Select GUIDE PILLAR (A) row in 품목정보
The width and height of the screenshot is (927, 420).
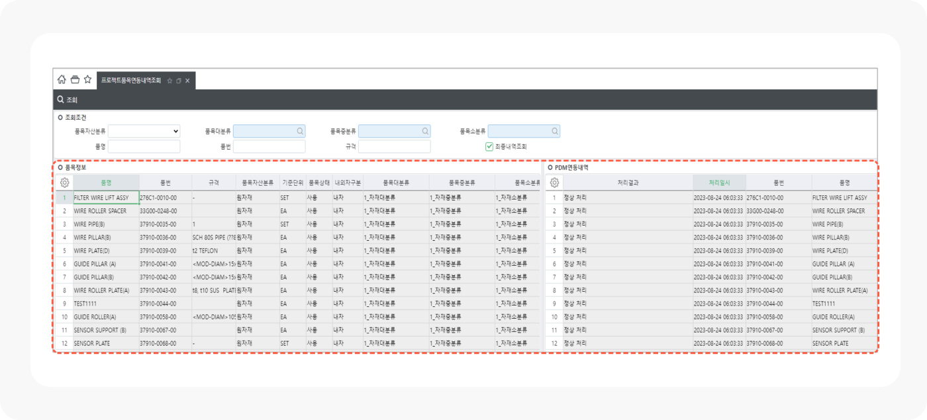pos(106,264)
